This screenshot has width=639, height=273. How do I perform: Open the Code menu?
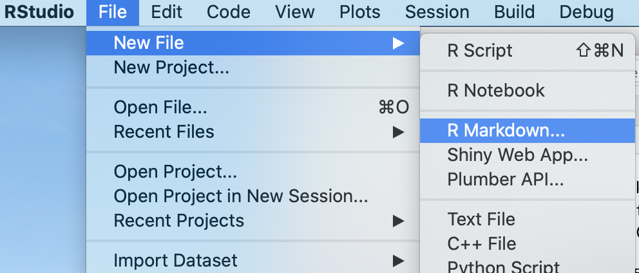(x=229, y=12)
